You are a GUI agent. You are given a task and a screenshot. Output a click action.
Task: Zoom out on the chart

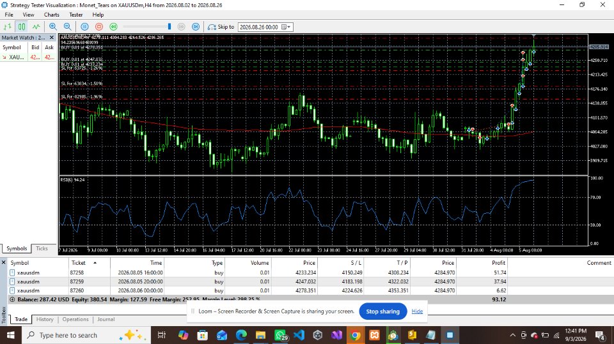[67, 27]
